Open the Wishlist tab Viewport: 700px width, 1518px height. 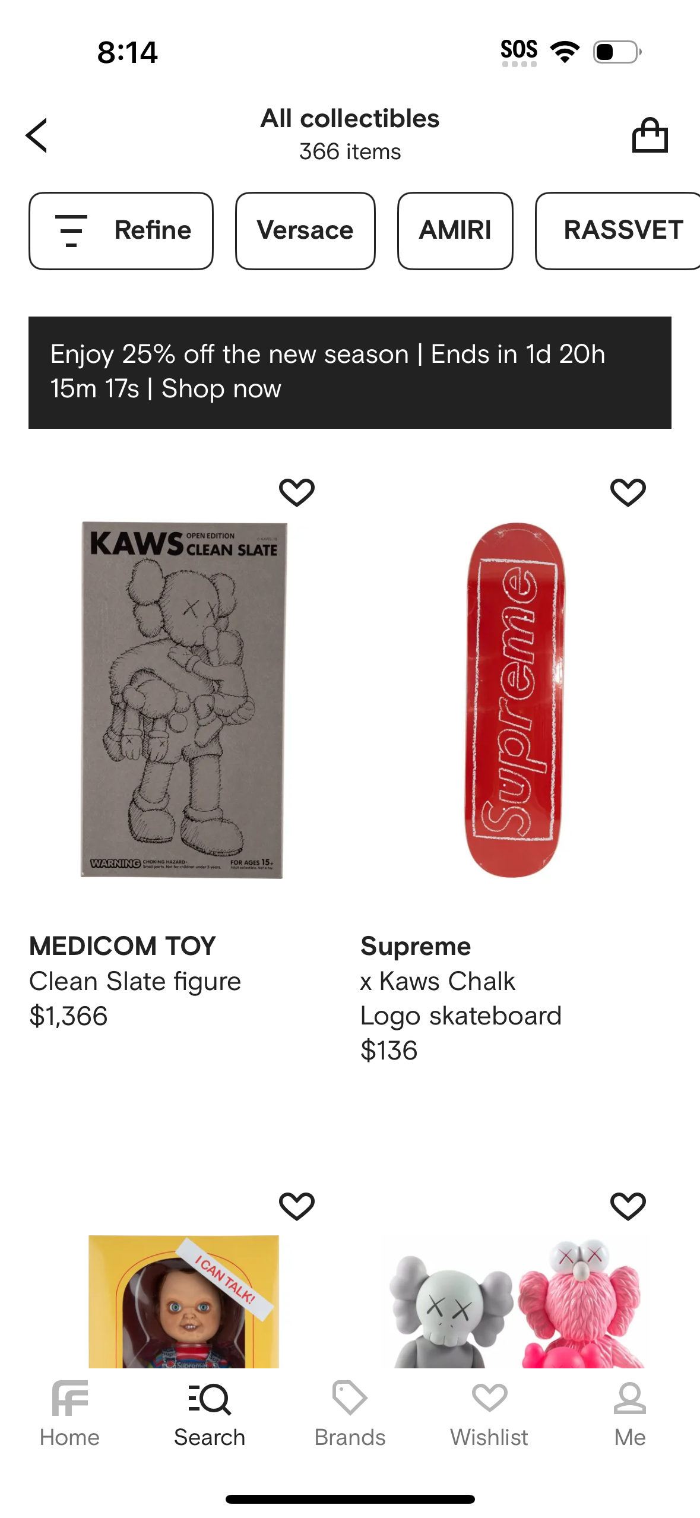[489, 1415]
